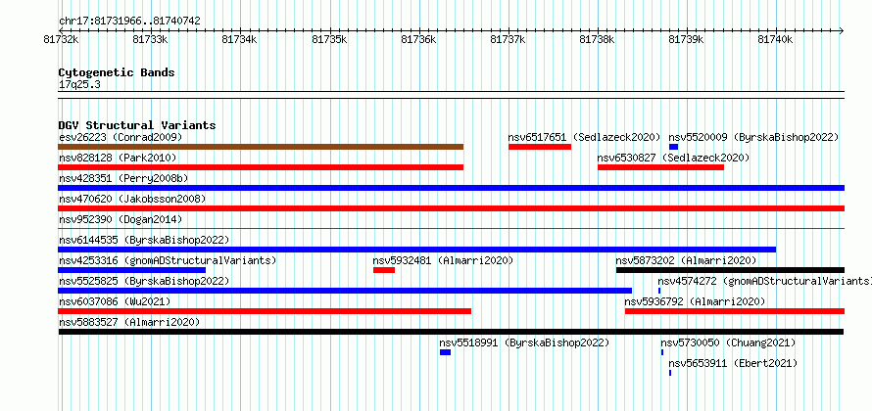The image size is (872, 411).
Task: Open nsv5730050 (Chuang2021) label
Action: coord(729,342)
